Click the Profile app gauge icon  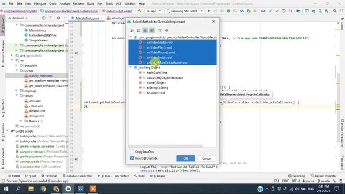(242, 11)
